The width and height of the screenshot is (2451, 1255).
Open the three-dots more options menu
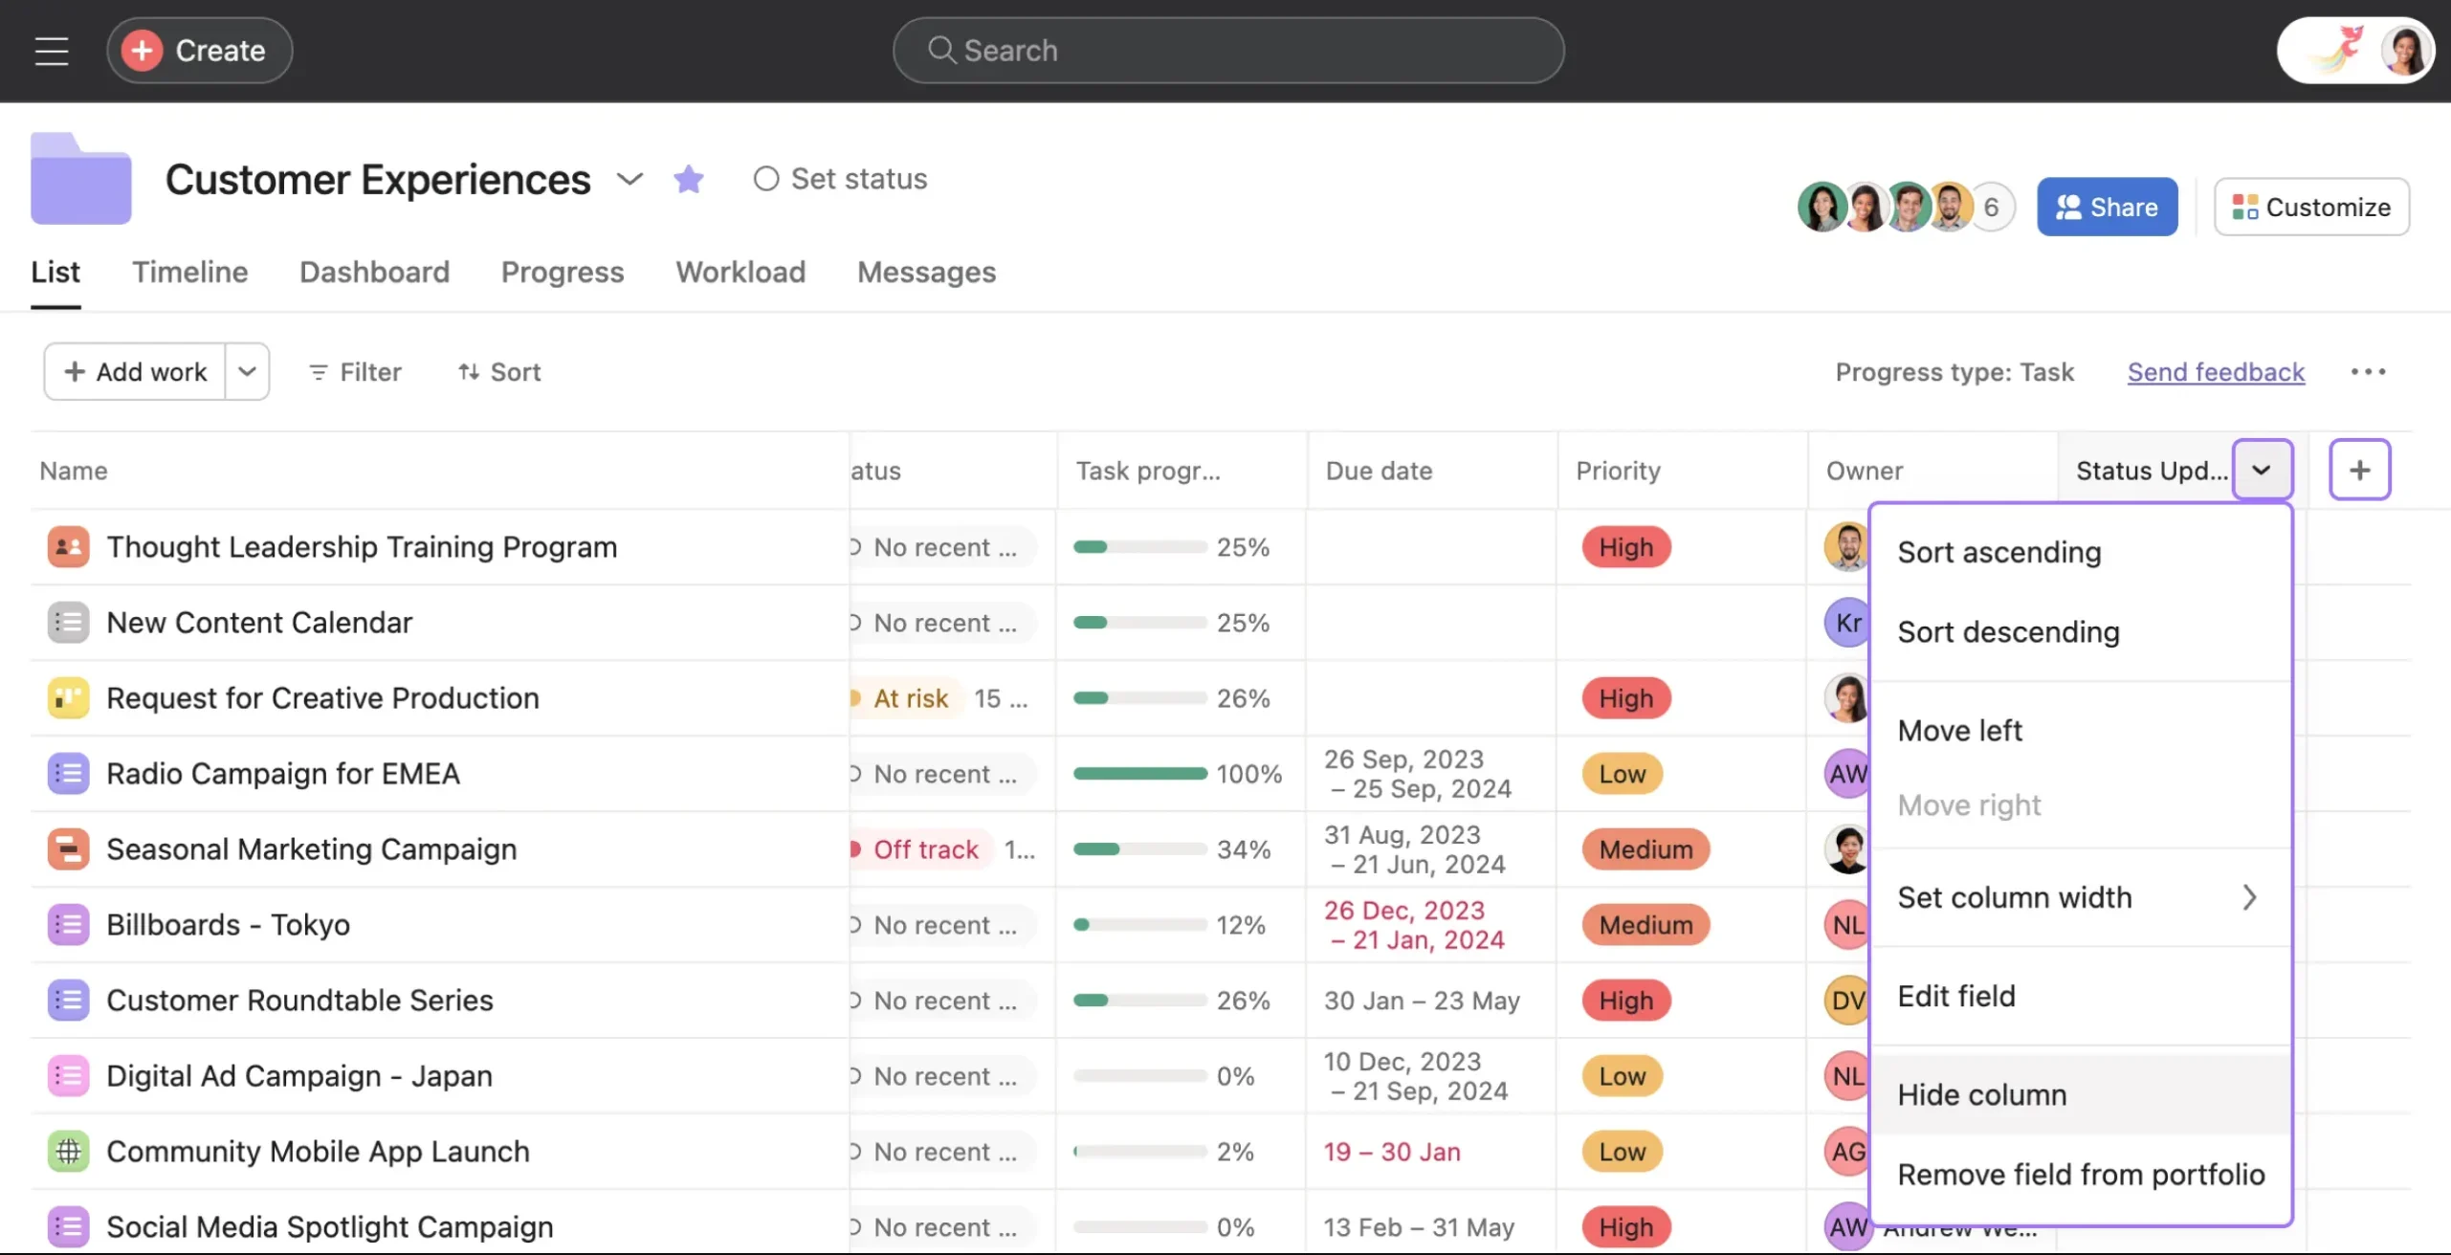point(2368,372)
